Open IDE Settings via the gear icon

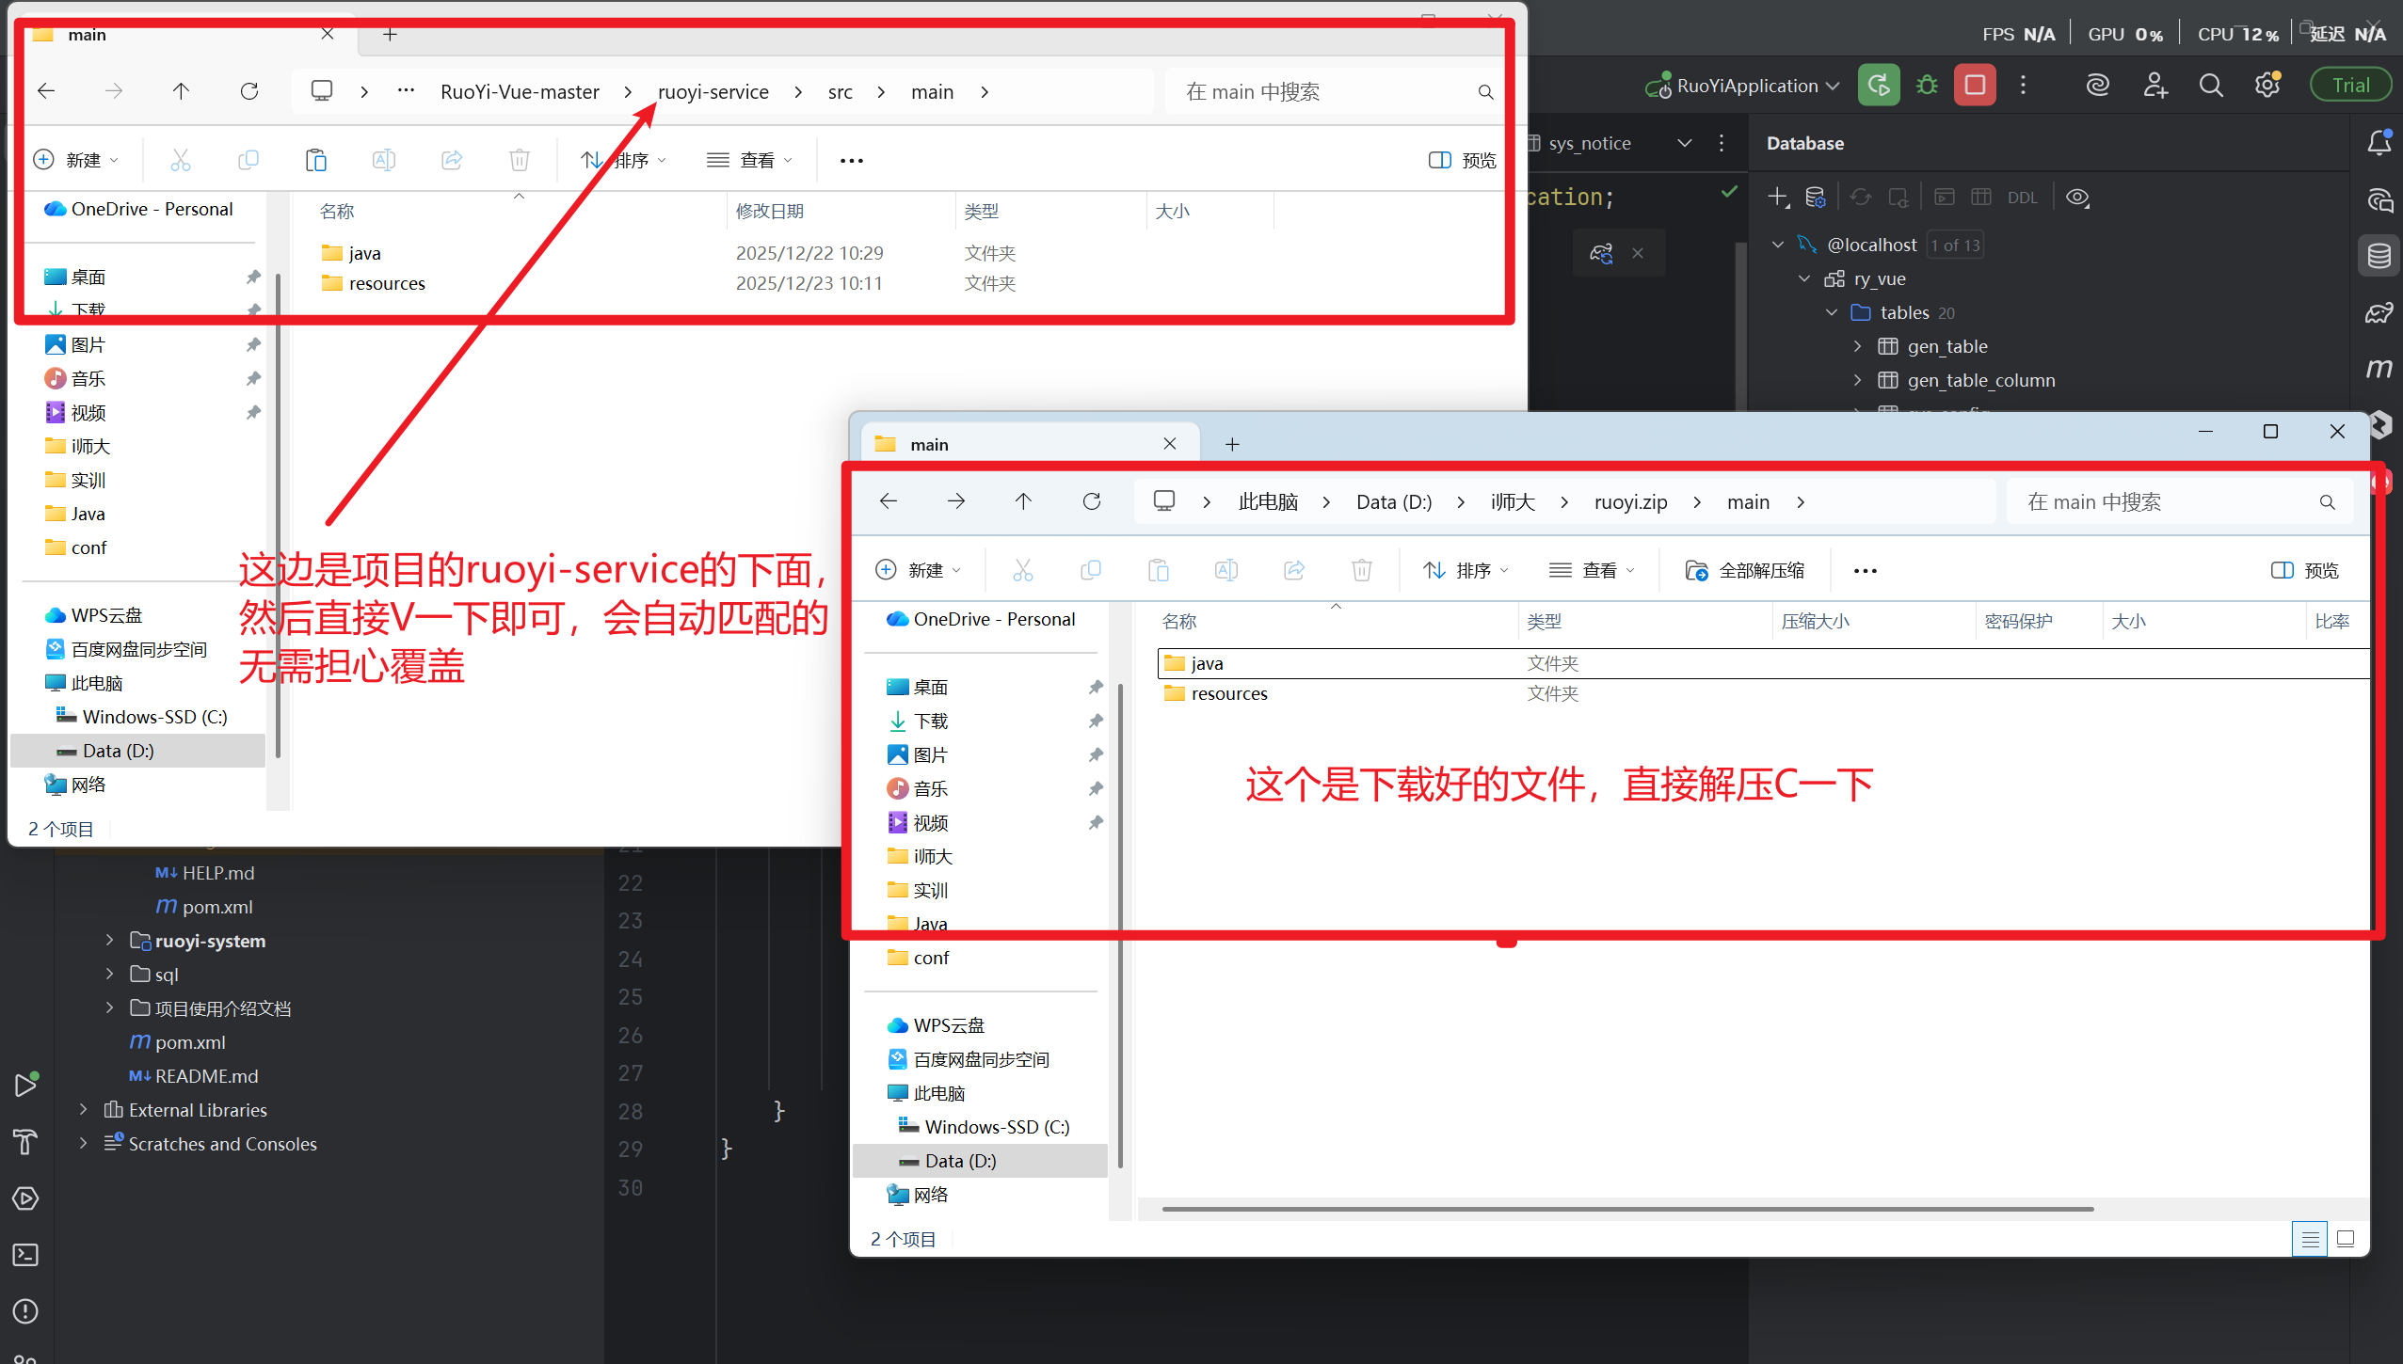(x=2267, y=85)
